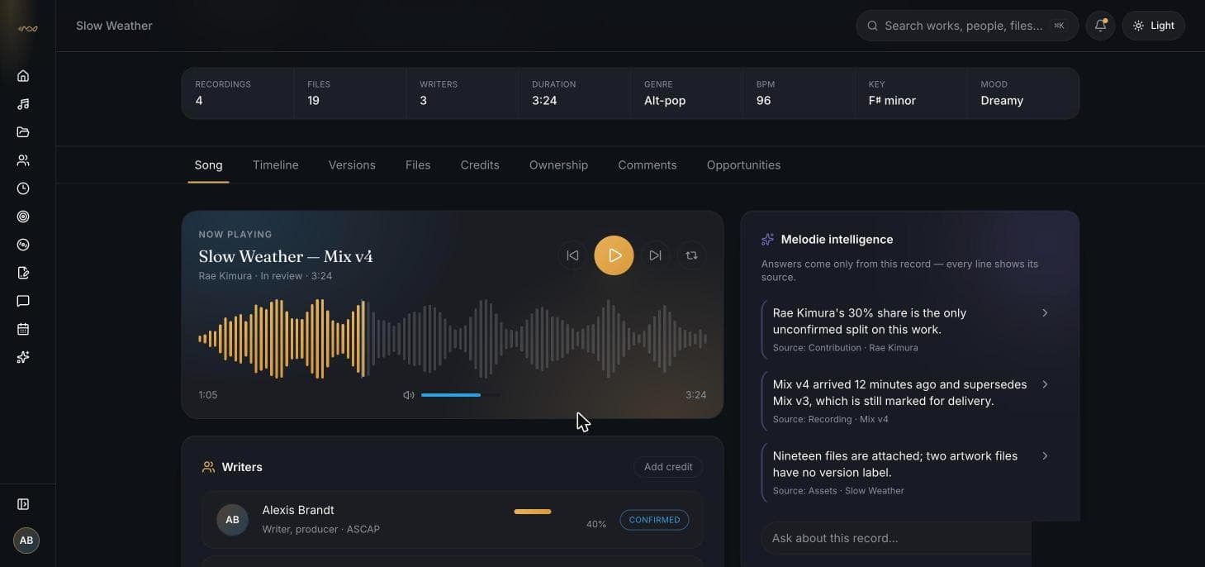This screenshot has height=567, width=1205.
Task: Click the Files 19 stat
Action: click(350, 93)
